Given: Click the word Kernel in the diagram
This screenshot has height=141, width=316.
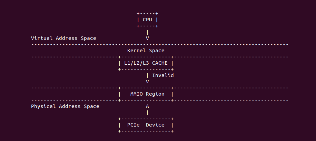Looking at the screenshot, I should pyautogui.click(x=136, y=51).
